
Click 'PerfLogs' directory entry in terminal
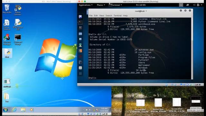[x=143, y=55]
